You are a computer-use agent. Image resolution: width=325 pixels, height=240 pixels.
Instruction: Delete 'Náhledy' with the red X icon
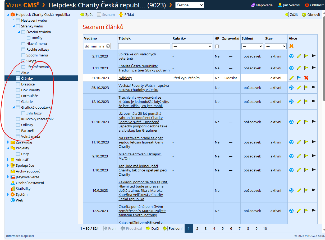306,78
